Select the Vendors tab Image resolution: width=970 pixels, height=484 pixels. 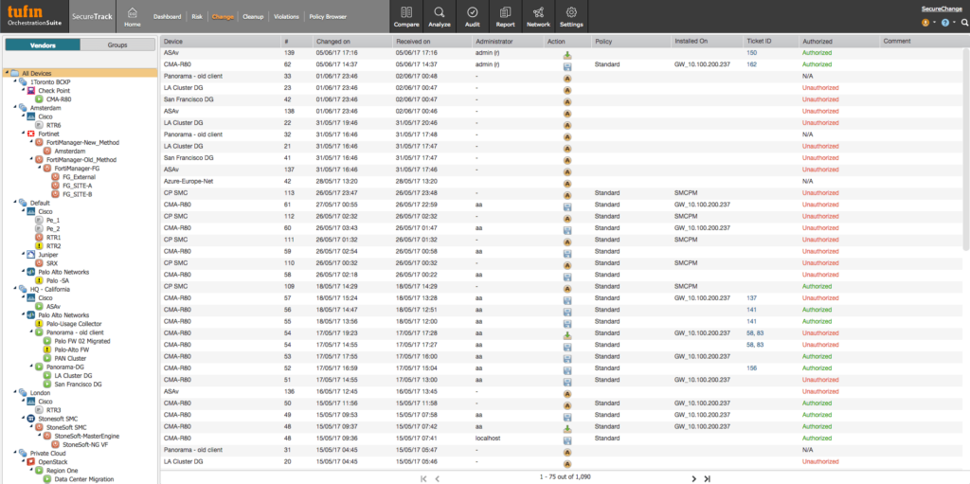click(43, 45)
